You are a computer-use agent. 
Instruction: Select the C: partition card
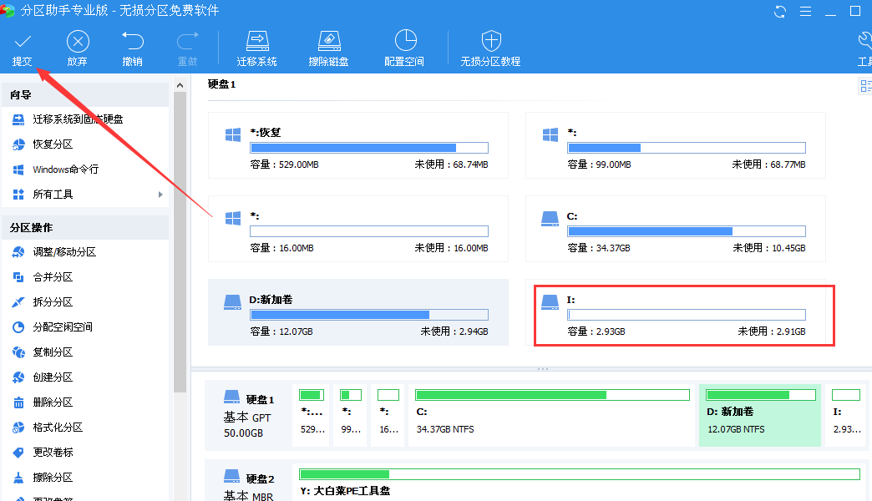point(676,229)
